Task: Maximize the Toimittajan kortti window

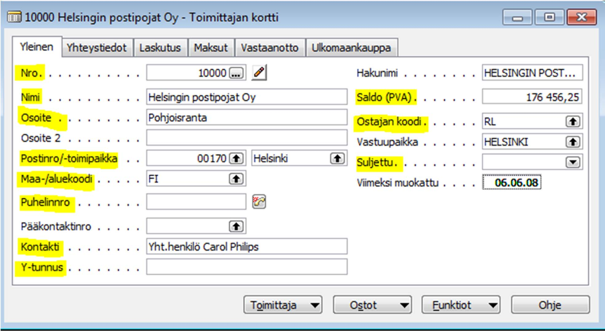Action: pyautogui.click(x=549, y=17)
